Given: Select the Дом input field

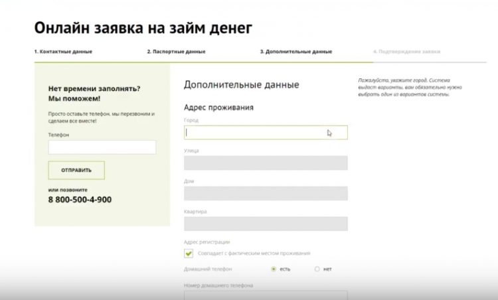Looking at the screenshot, I should click(266, 193).
